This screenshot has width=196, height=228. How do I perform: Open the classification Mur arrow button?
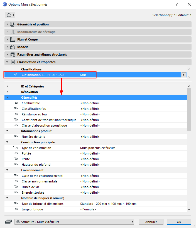coord(184,75)
